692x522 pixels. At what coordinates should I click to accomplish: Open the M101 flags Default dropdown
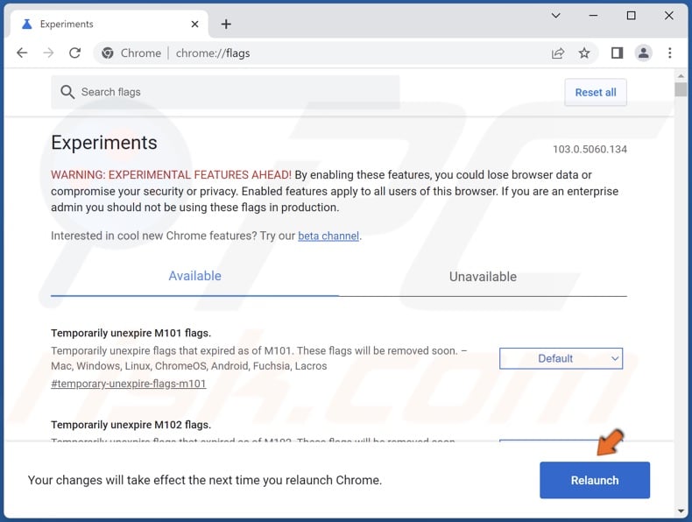(x=561, y=358)
